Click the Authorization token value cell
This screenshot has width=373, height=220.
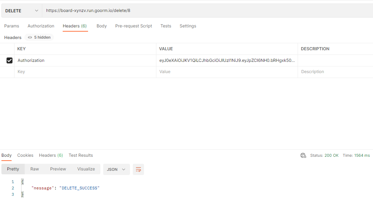[227, 60]
